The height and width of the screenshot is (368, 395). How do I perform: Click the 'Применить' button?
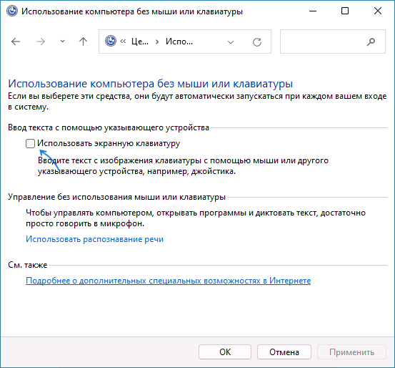pos(351,352)
